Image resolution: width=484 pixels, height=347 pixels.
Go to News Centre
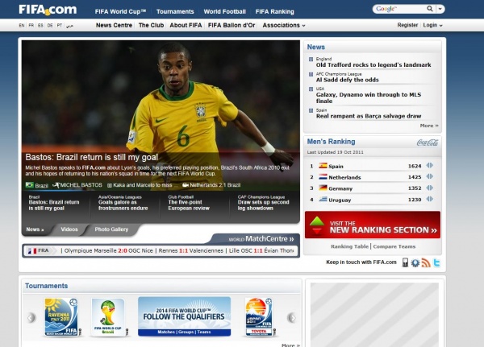pos(114,25)
